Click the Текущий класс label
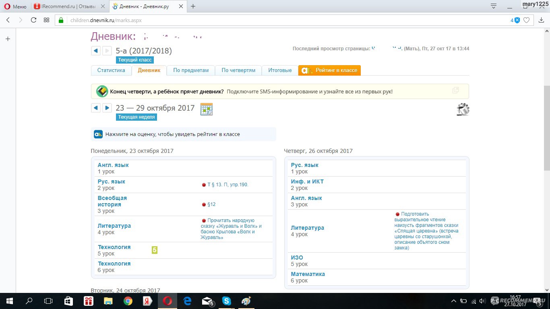Image resolution: width=550 pixels, height=309 pixels. (x=135, y=60)
